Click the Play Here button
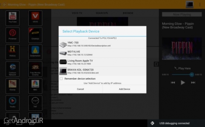 click(182, 68)
